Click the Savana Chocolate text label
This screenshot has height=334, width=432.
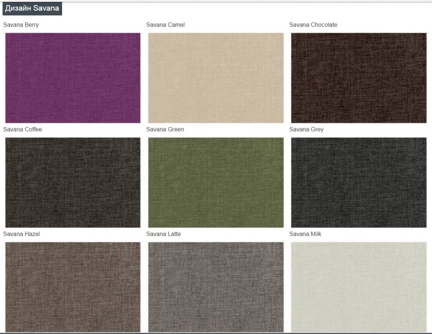313,25
